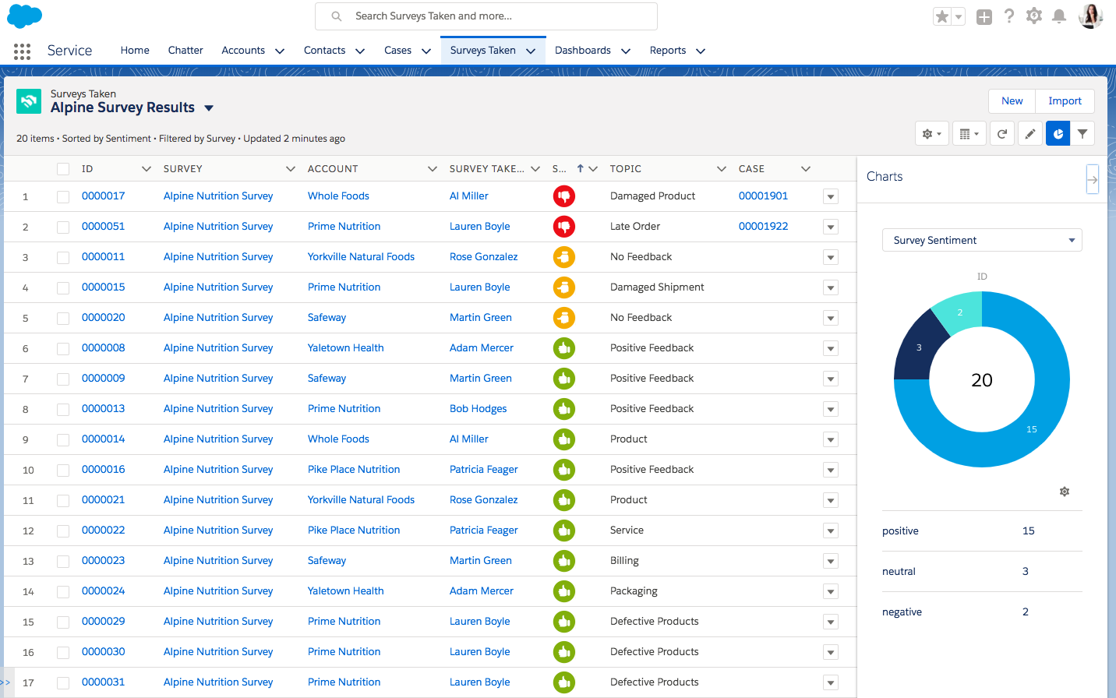Image resolution: width=1116 pixels, height=698 pixels.
Task: Click the negative teal donut segment
Action: point(959,312)
